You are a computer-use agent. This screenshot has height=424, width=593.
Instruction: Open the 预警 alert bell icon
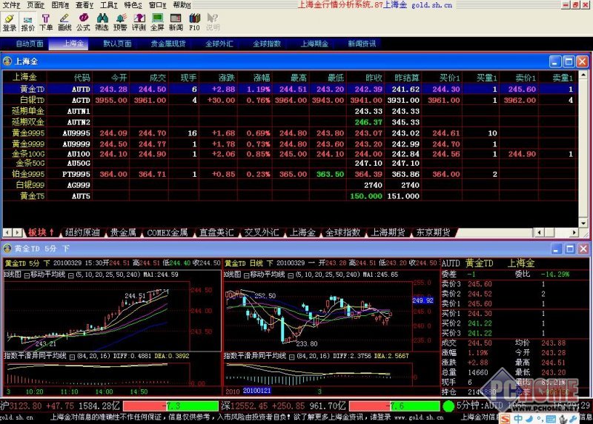coord(120,21)
